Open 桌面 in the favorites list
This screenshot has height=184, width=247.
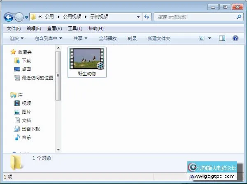click(22, 69)
